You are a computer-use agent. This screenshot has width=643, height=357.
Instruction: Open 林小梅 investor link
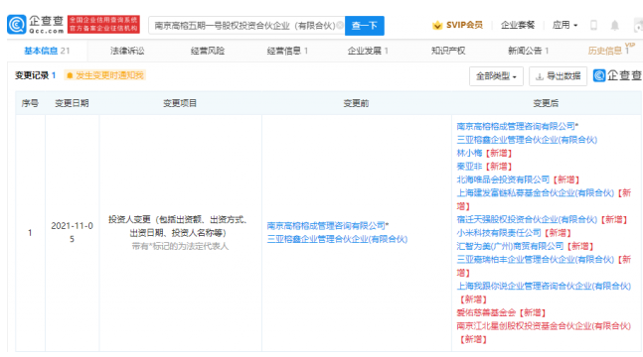(469, 153)
